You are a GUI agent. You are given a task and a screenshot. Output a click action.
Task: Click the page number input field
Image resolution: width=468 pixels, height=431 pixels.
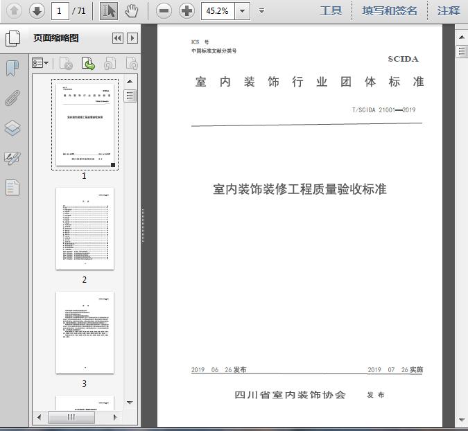[x=60, y=11]
